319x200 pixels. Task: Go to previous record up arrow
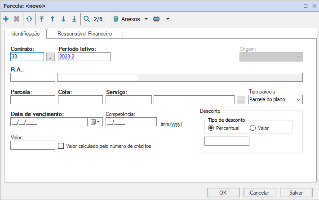[53, 19]
